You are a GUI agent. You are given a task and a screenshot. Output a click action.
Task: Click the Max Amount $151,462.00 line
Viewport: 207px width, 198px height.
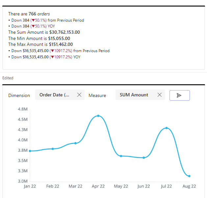point(40,44)
